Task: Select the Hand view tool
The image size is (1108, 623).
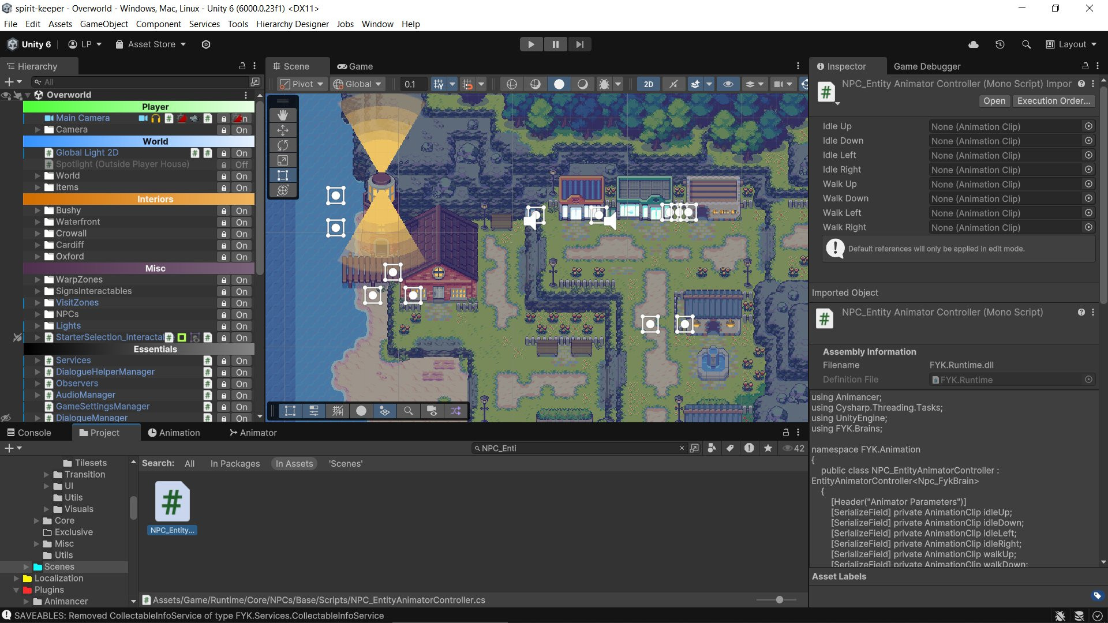Action: point(283,115)
